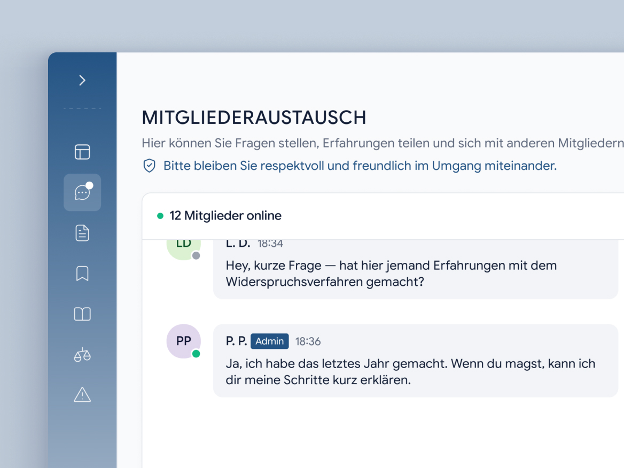Open the dashboard layout icon in sidebar
The height and width of the screenshot is (468, 624).
(x=82, y=152)
